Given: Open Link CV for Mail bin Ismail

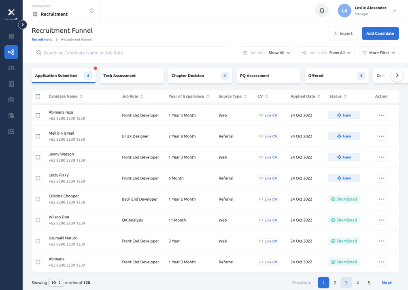Looking at the screenshot, I should point(268,136).
